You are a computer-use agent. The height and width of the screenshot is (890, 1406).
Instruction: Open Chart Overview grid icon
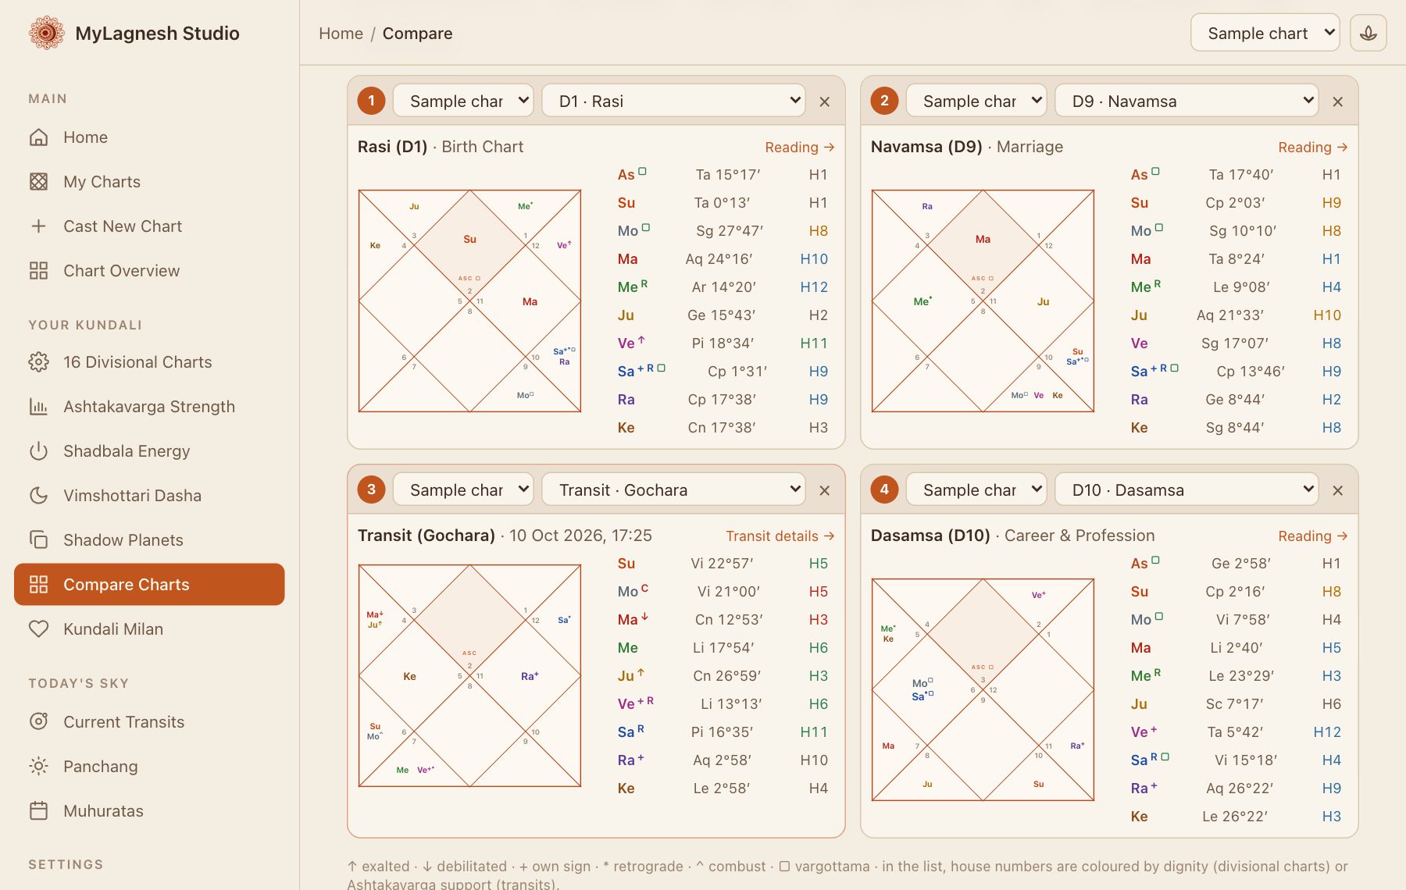38,271
